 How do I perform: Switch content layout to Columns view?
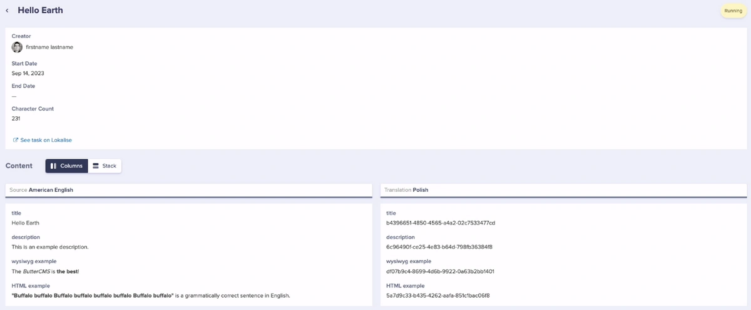click(x=66, y=166)
